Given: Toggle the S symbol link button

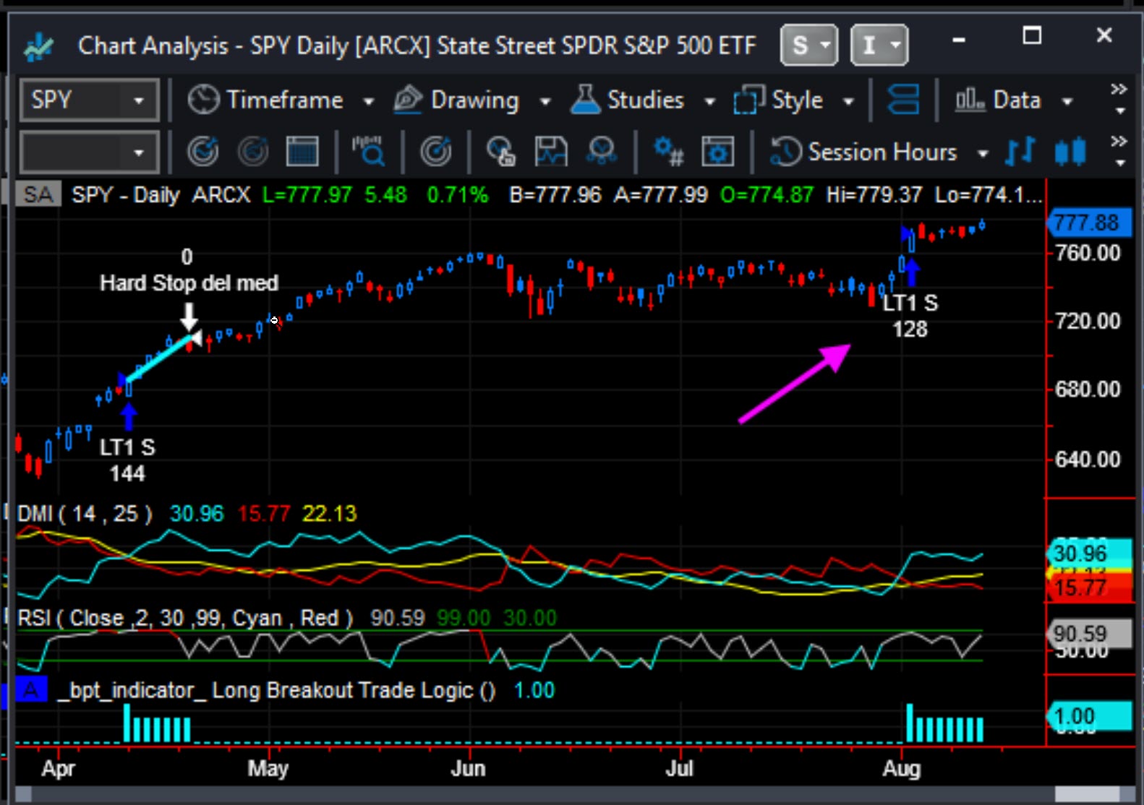Looking at the screenshot, I should point(809,46).
